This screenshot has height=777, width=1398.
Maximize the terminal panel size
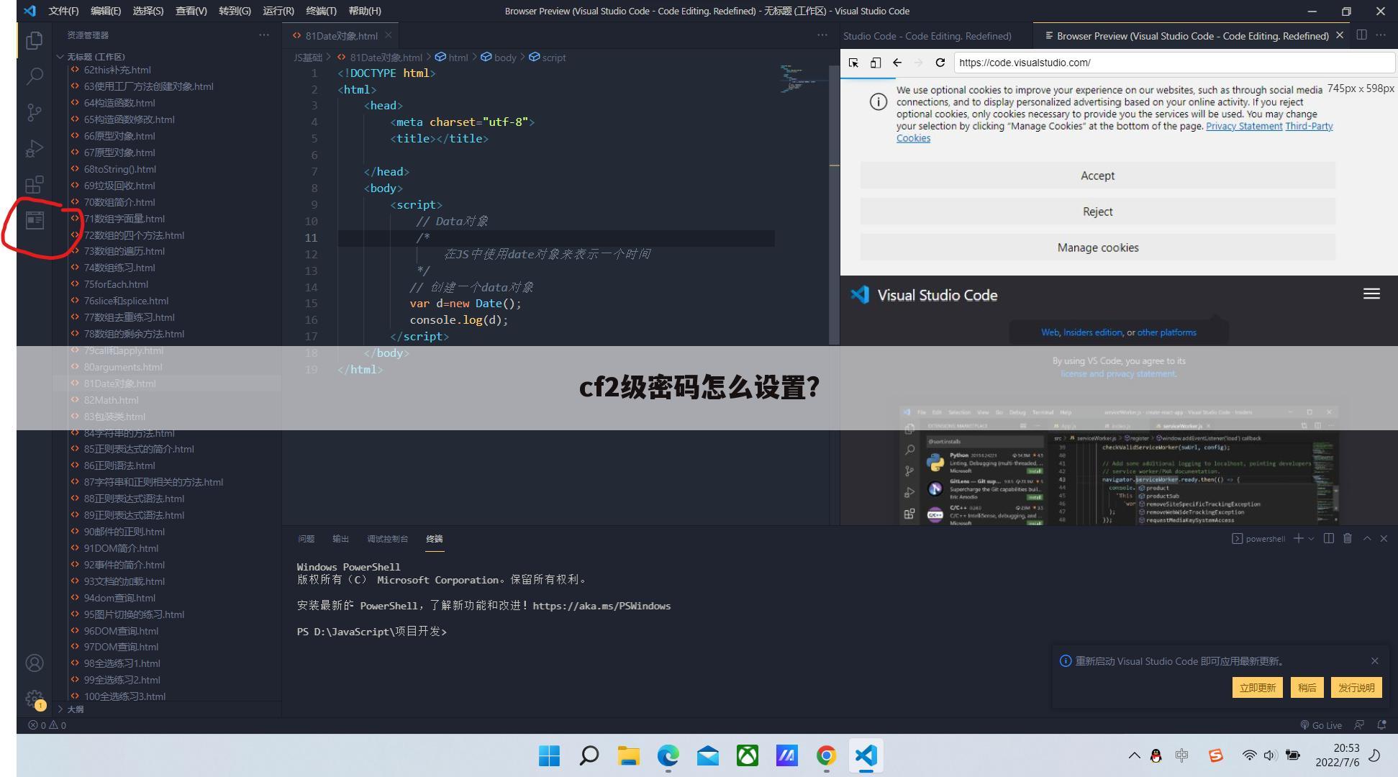pyautogui.click(x=1367, y=538)
